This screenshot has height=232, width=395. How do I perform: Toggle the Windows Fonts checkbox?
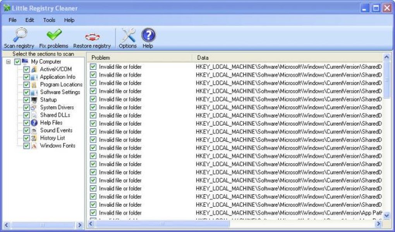pyautogui.click(x=26, y=146)
